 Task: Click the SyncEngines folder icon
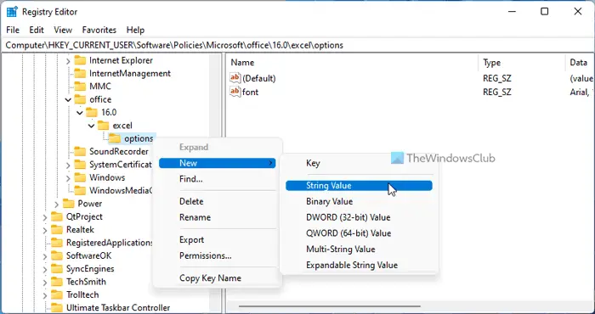point(57,268)
